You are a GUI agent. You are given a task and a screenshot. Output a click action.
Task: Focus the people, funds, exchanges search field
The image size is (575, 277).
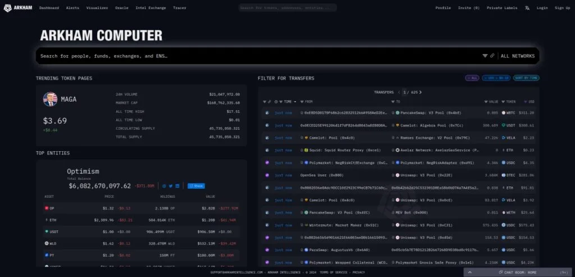tap(257, 56)
